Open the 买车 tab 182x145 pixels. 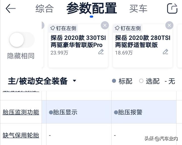pyautogui.click(x=138, y=9)
